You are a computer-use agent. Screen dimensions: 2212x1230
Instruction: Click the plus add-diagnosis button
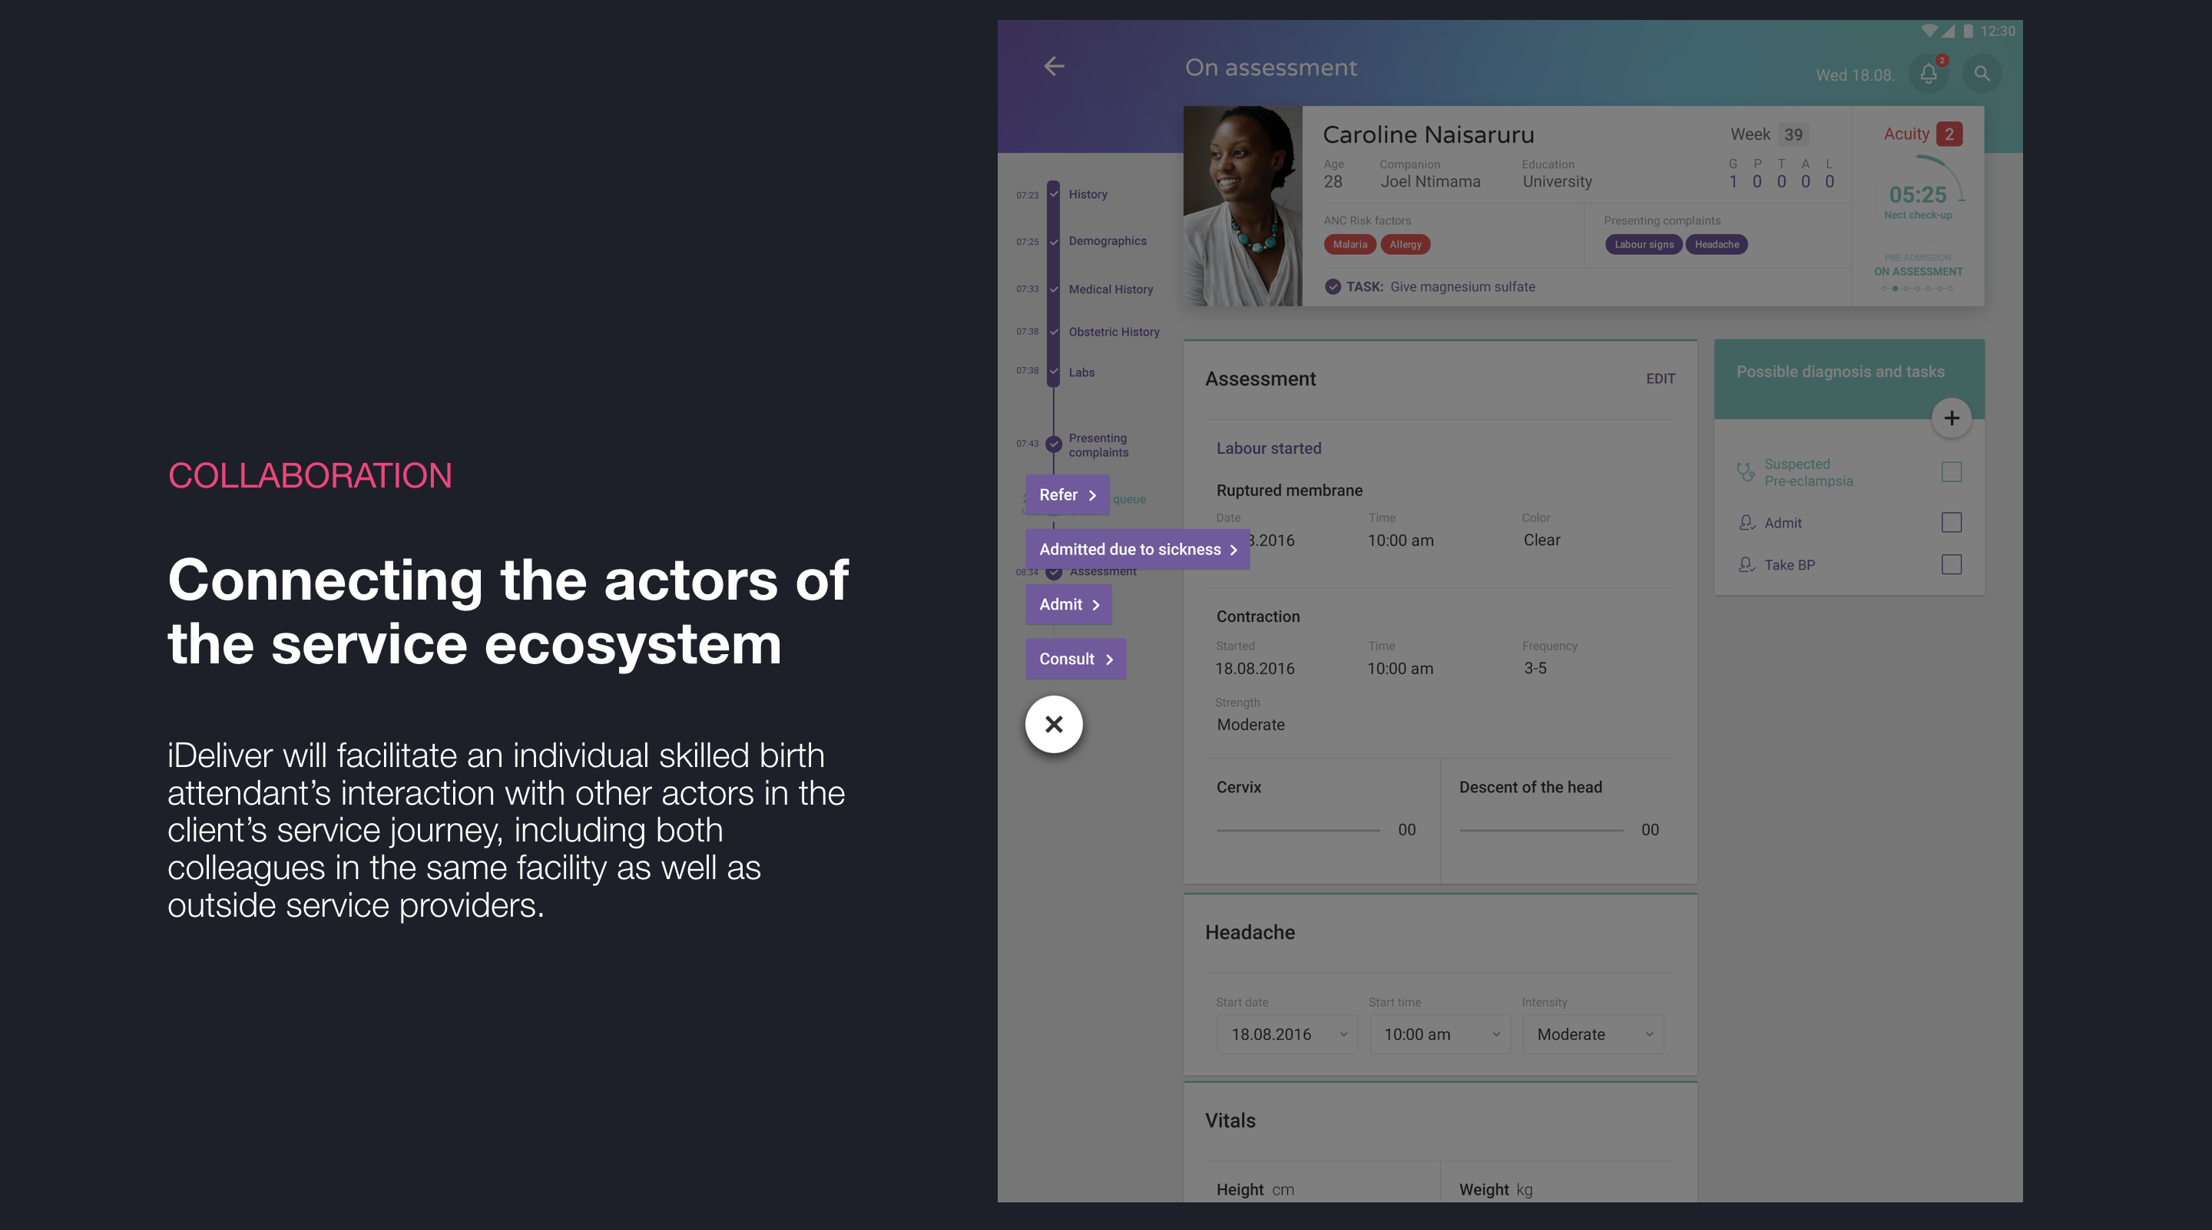[x=1951, y=418]
